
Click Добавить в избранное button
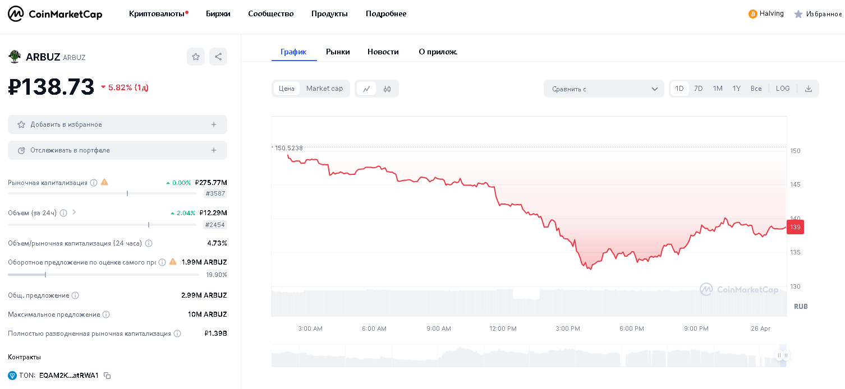tap(117, 124)
